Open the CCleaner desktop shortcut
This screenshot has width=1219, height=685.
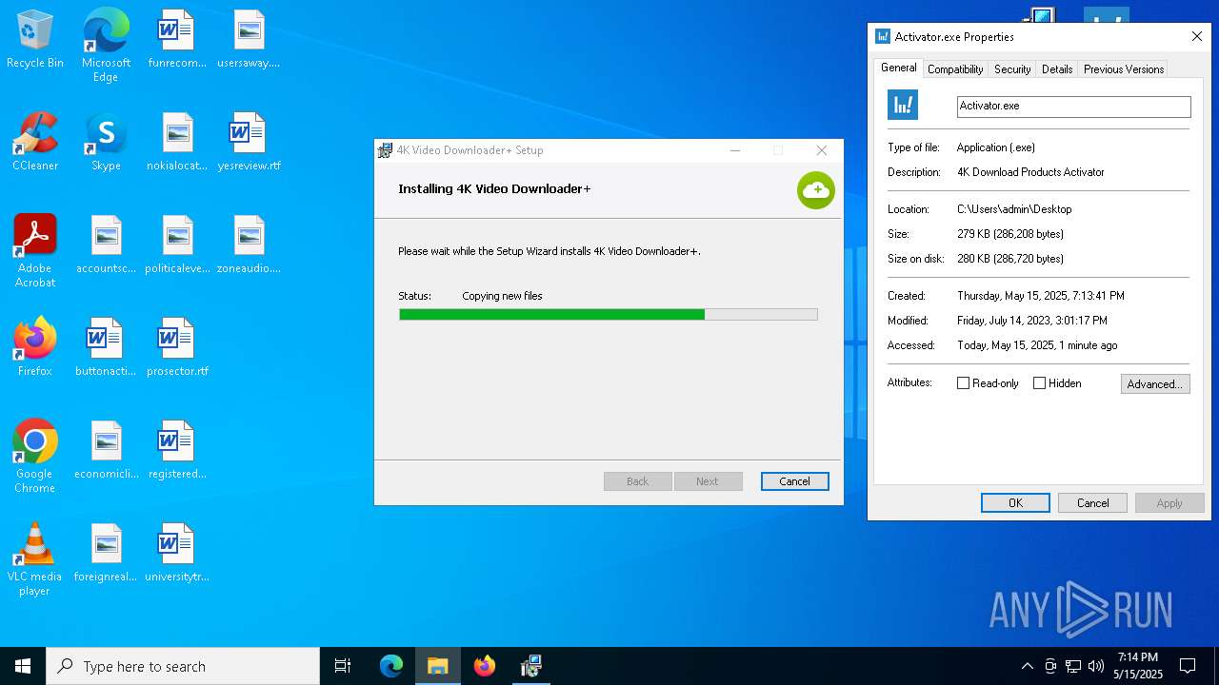point(35,143)
